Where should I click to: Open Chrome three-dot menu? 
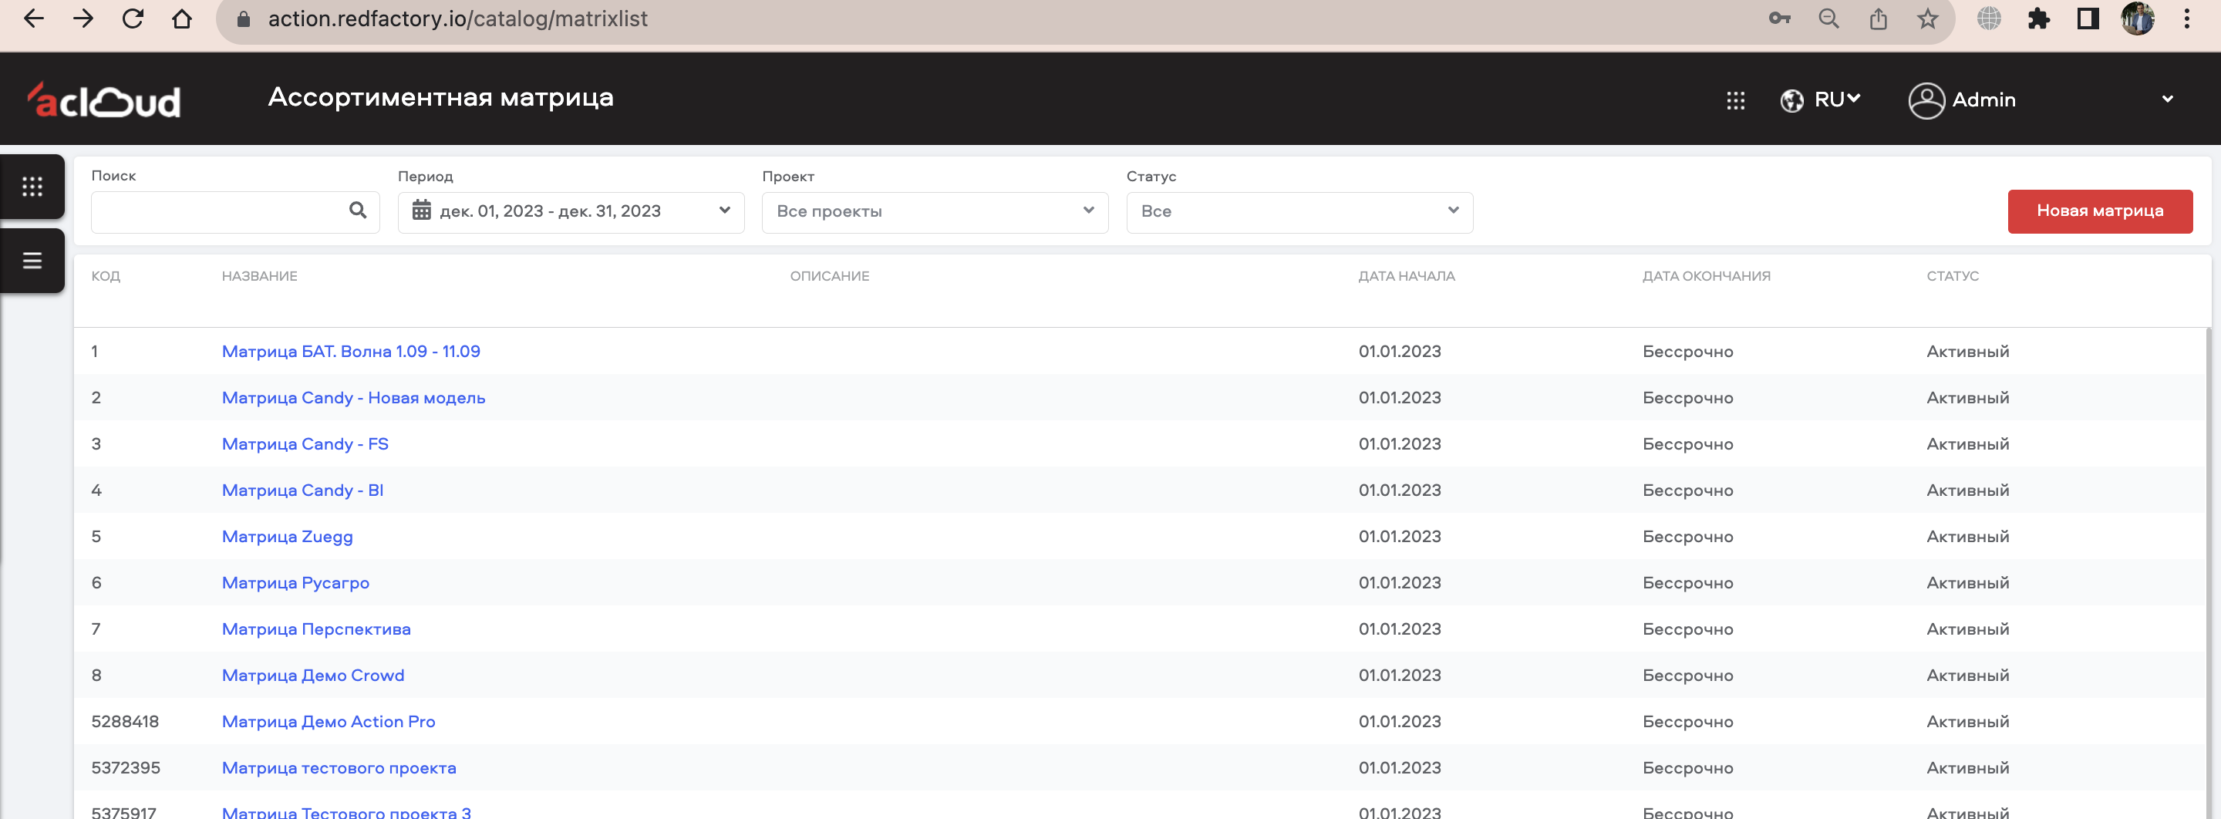(x=2186, y=19)
